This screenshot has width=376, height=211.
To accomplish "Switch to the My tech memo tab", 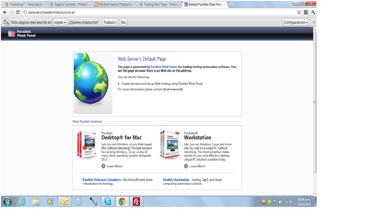I will click(115, 4).
